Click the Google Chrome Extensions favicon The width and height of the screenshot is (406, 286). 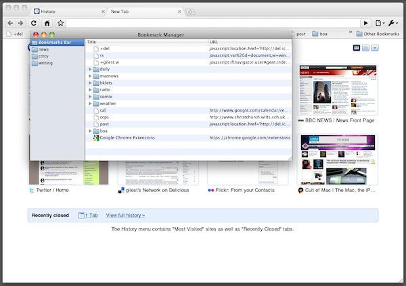click(96, 138)
